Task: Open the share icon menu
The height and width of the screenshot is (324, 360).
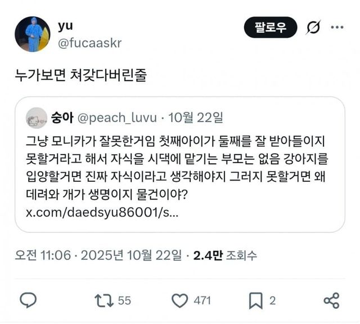Action: click(x=332, y=300)
